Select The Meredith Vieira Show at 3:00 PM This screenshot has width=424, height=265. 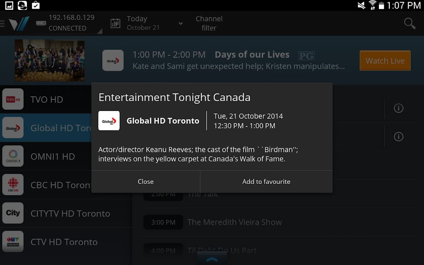(x=234, y=222)
